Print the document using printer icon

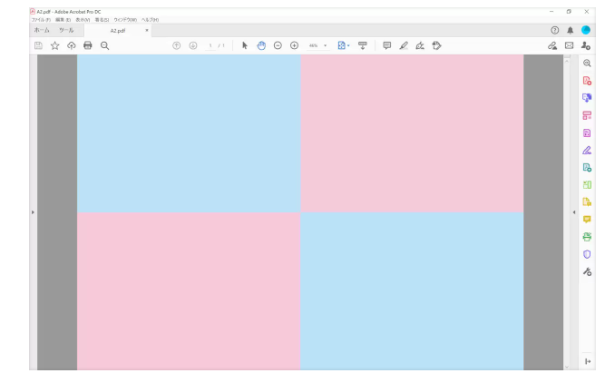[x=88, y=44]
